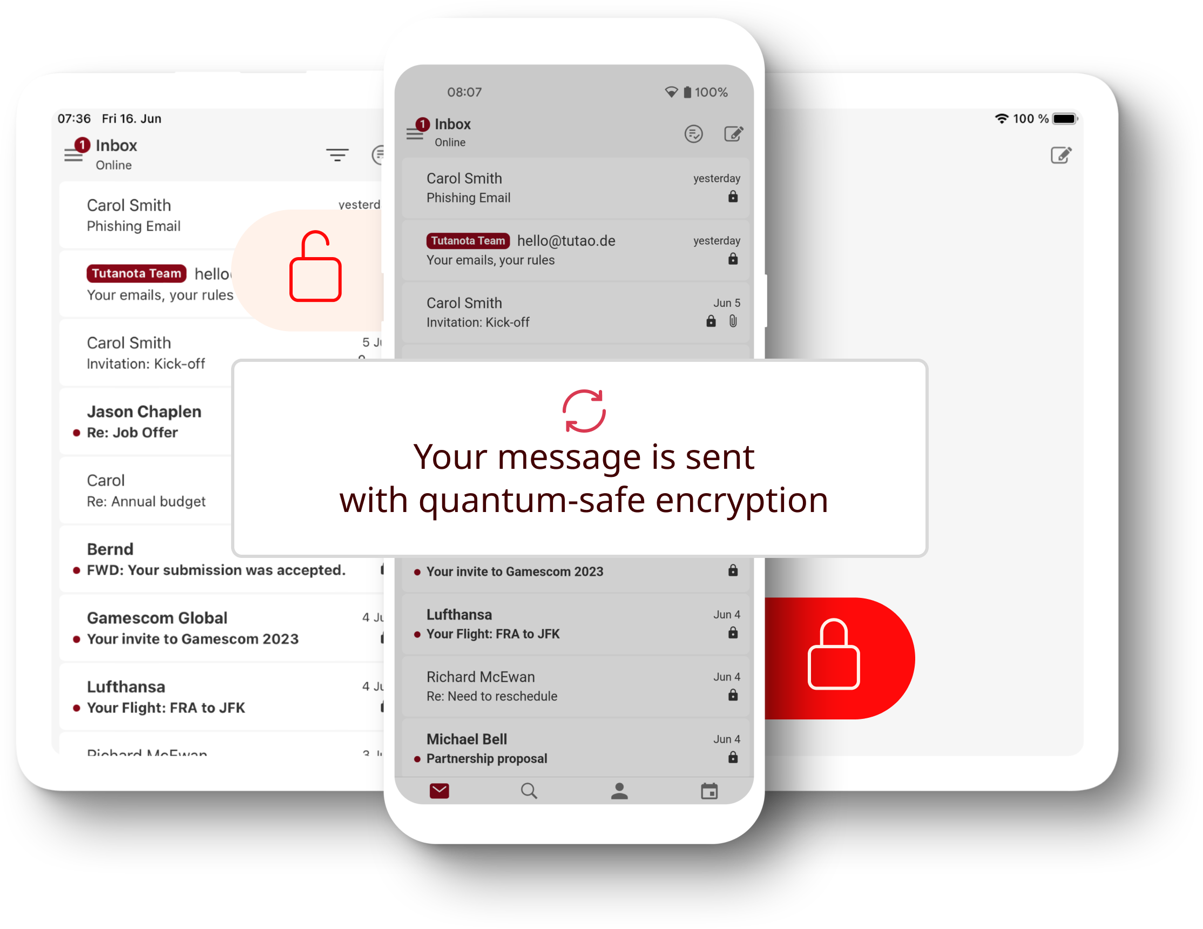The height and width of the screenshot is (929, 1203).
Task: Click the quantum-safe encryption sync button
Action: point(584,404)
